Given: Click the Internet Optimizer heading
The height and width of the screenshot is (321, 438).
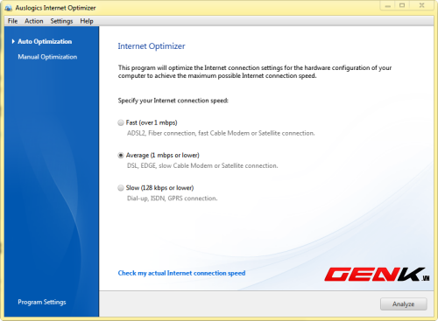Looking at the screenshot, I should 152,46.
